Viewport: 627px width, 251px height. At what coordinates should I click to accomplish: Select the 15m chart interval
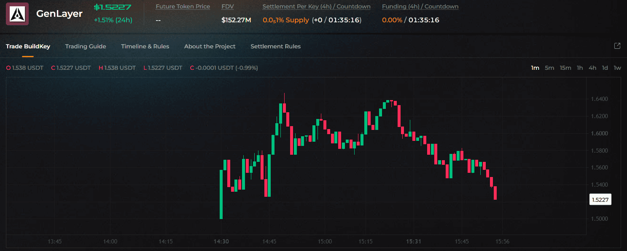[565, 68]
